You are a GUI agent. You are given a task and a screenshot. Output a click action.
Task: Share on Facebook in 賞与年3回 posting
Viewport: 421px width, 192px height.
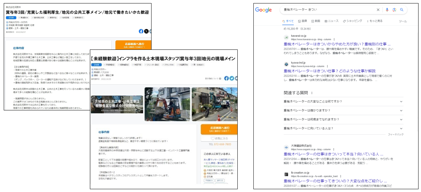point(141,31)
